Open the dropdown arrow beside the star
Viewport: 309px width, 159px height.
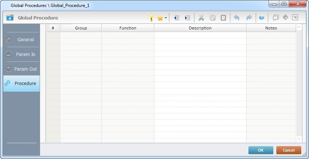click(166, 18)
